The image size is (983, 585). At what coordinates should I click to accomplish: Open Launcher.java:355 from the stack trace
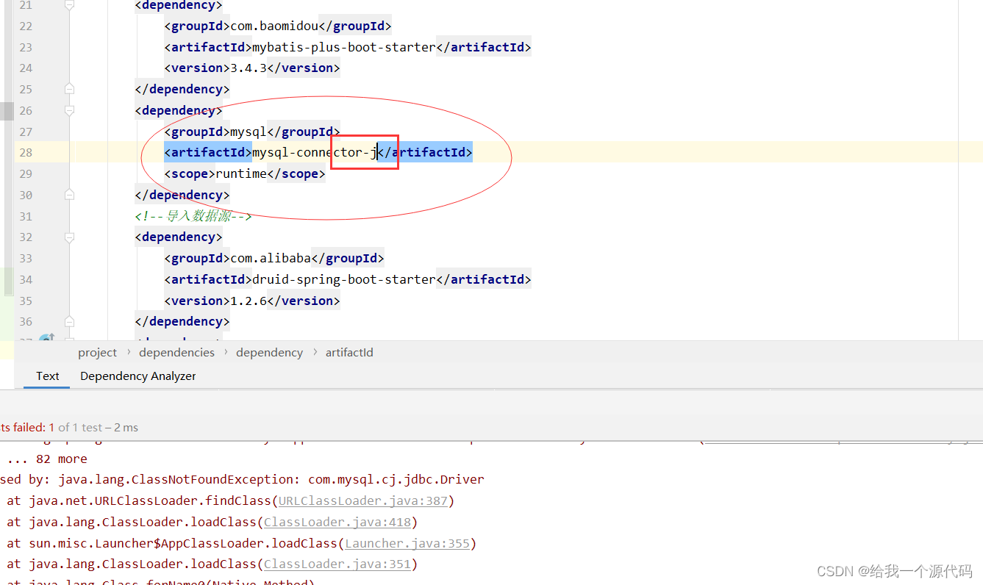tap(407, 543)
